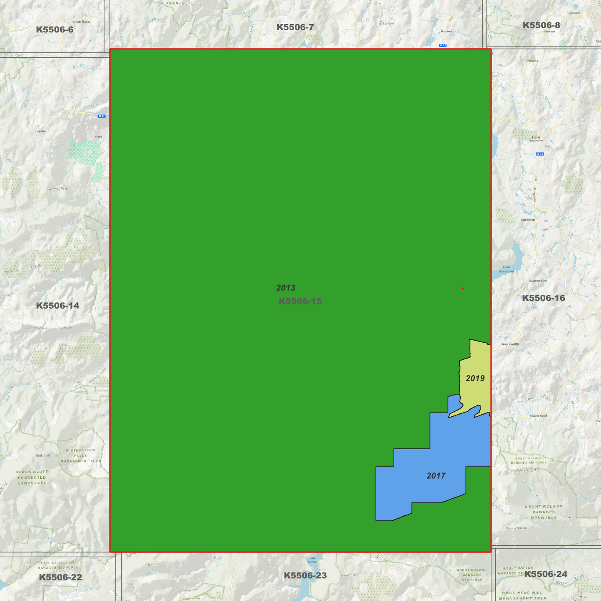Click the Claude Road place label

539,416
